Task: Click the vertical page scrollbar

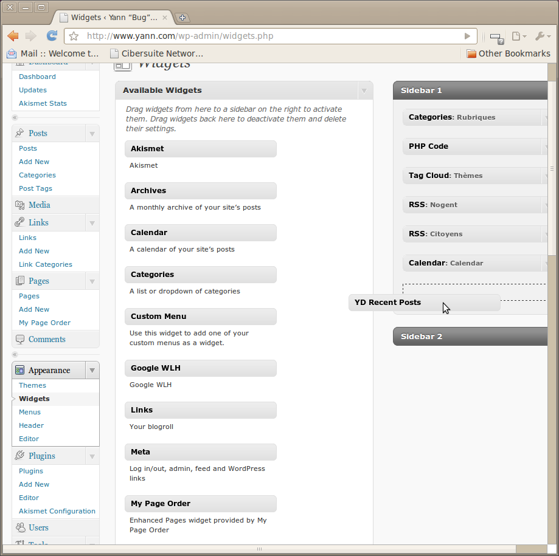Action: [x=552, y=168]
